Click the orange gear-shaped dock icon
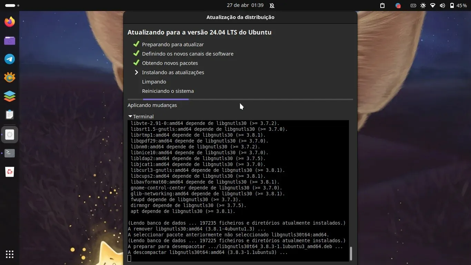This screenshot has width=471, height=265. [x=10, y=78]
